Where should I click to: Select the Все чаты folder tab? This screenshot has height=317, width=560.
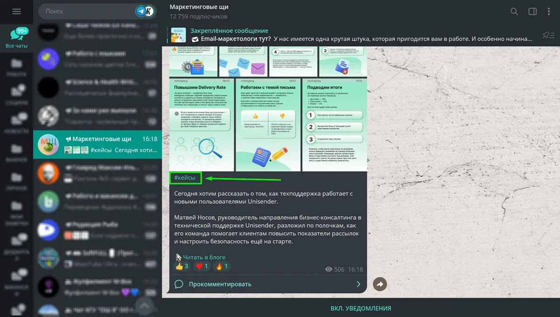[x=17, y=38]
